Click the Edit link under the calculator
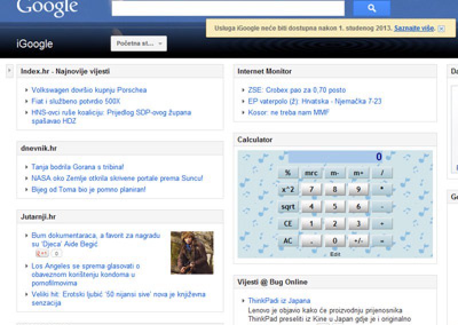Screen dimensions: 458x325 tap(335, 254)
